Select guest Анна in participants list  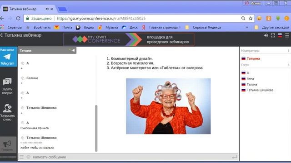248,78
